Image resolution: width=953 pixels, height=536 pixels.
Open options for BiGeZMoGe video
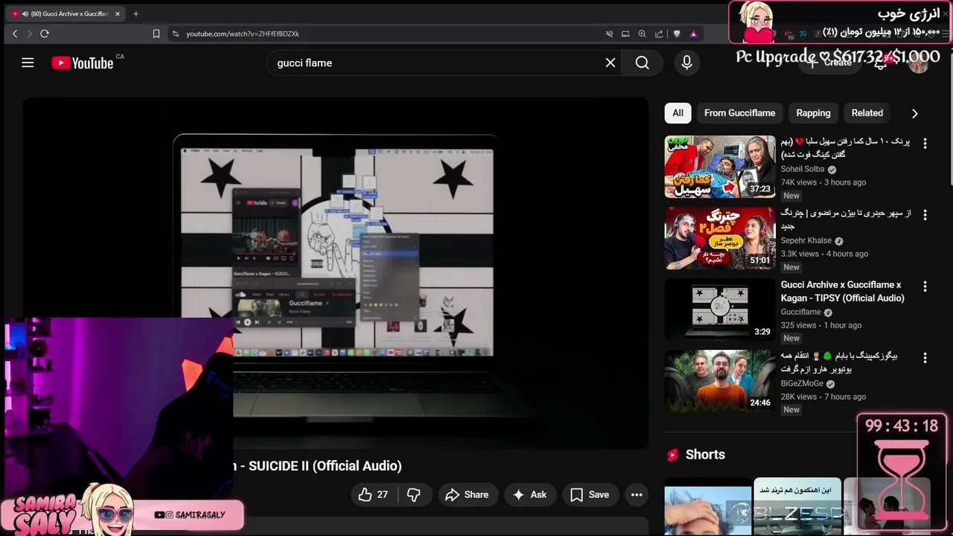[925, 357]
